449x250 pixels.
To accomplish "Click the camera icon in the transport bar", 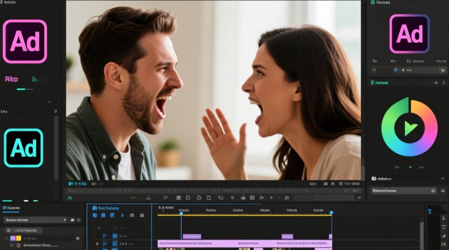I will click(252, 198).
